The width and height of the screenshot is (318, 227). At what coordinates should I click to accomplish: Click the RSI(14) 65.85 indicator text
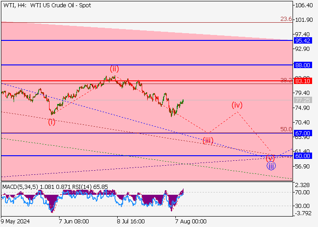[90, 187]
